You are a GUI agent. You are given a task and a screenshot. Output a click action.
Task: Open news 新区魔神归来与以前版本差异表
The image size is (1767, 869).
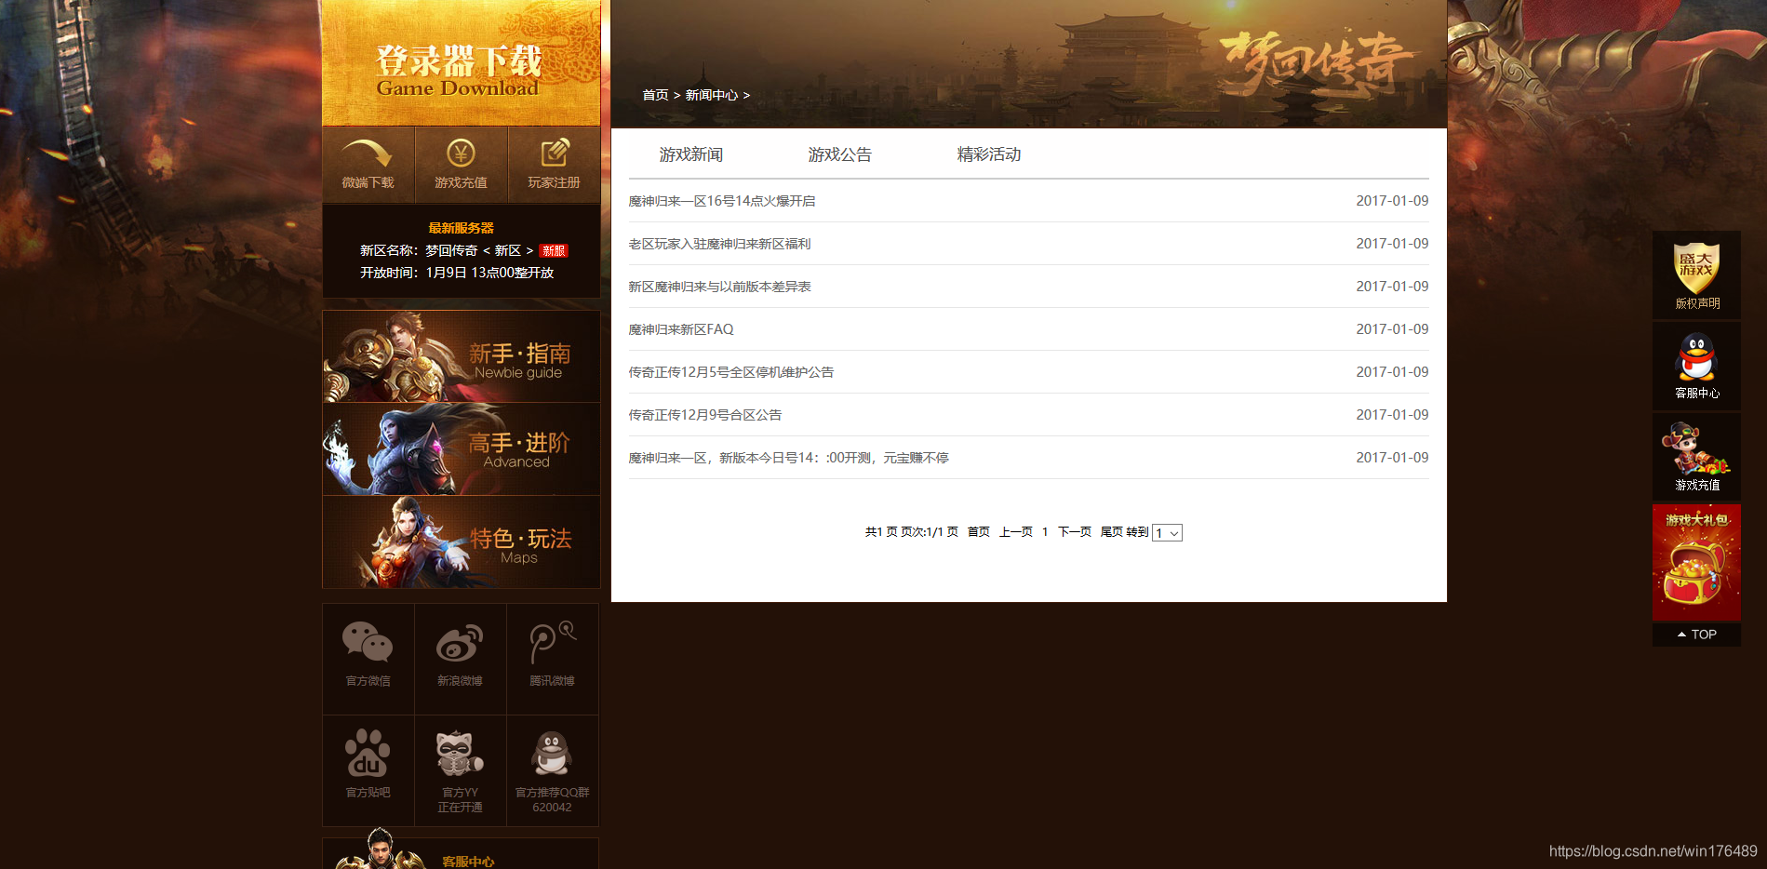719,287
